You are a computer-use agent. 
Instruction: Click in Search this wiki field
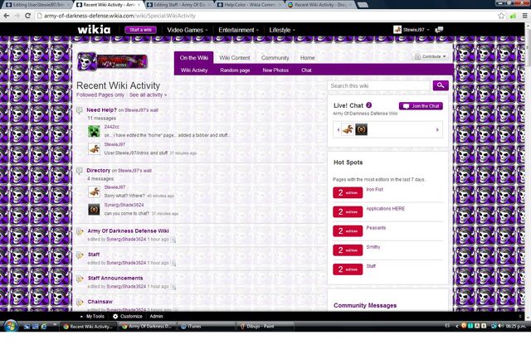tap(379, 85)
